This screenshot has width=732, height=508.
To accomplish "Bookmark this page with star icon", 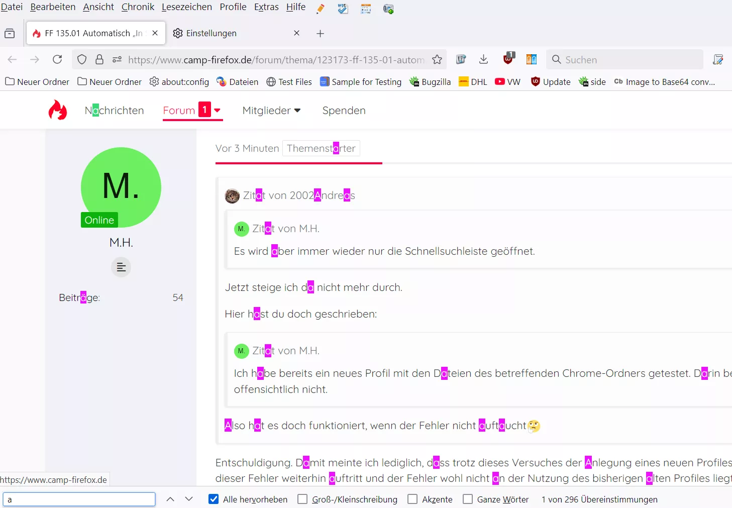I will click(437, 59).
